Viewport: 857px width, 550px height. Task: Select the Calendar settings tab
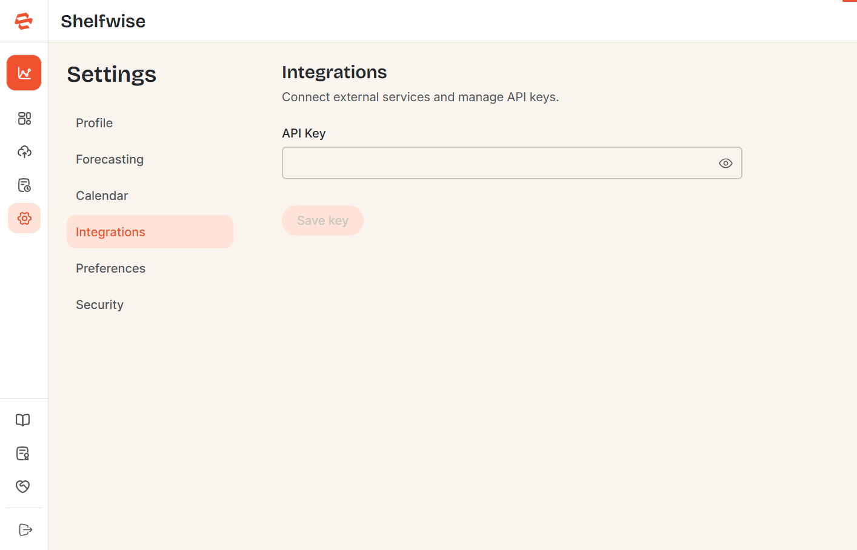tap(150, 196)
